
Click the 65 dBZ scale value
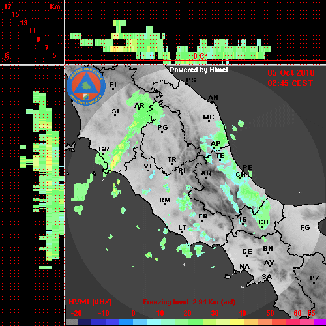point(311,313)
